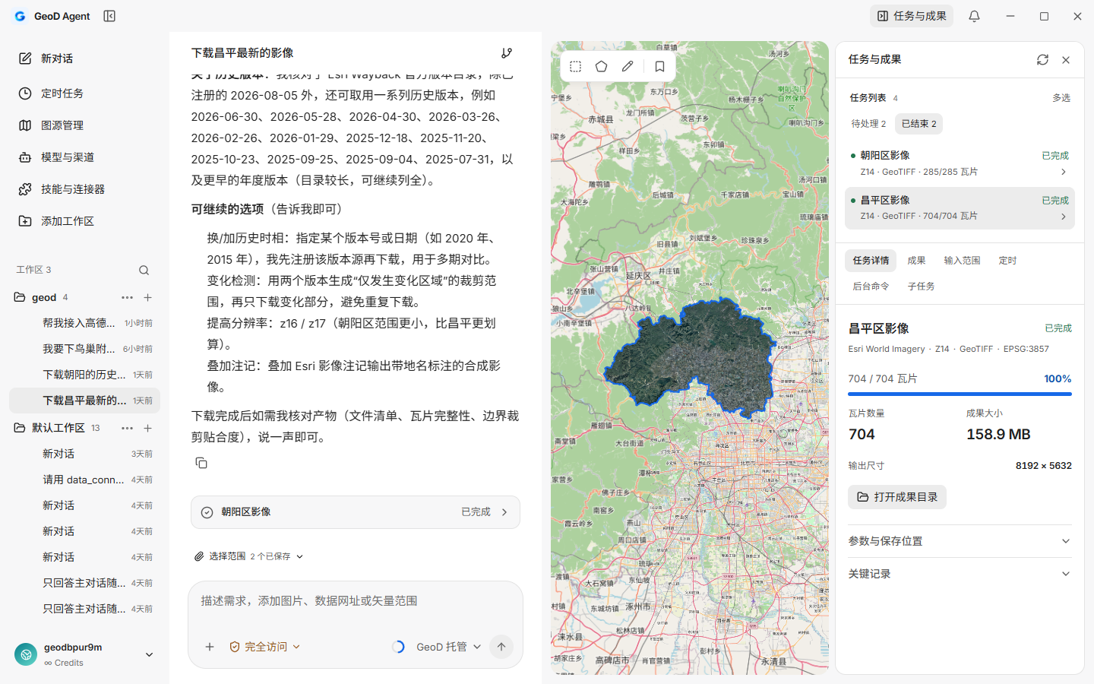The image size is (1094, 684).
Task: Open the 下载朝阳的历史... conversation
Action: pyautogui.click(x=84, y=375)
